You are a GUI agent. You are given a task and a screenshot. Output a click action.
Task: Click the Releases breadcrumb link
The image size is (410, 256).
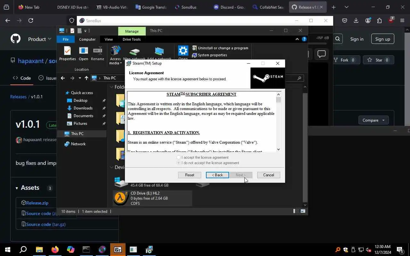click(x=18, y=97)
